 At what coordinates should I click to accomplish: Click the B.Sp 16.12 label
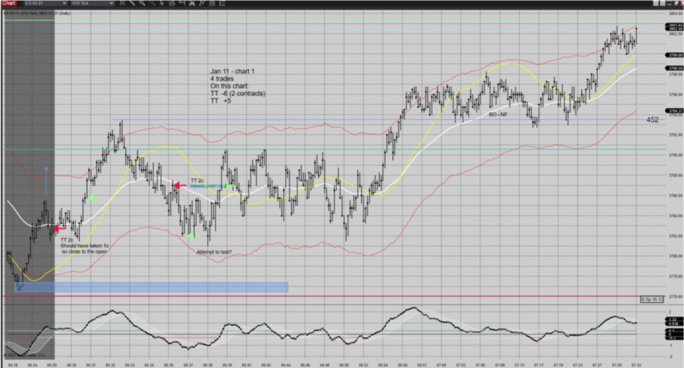pyautogui.click(x=652, y=300)
